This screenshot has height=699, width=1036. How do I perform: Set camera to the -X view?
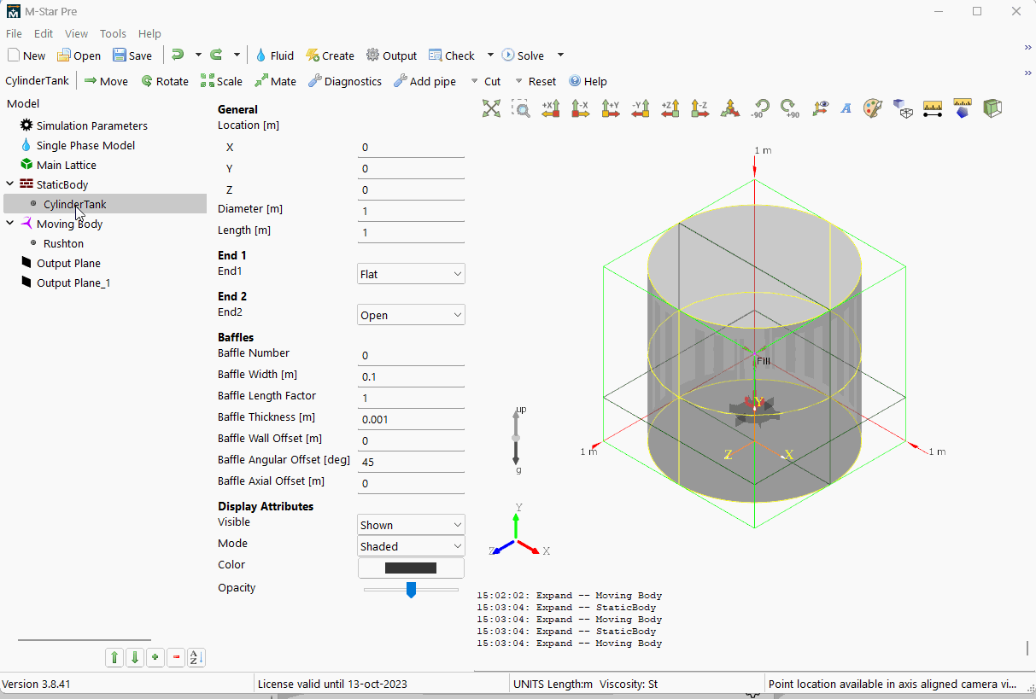tap(581, 108)
